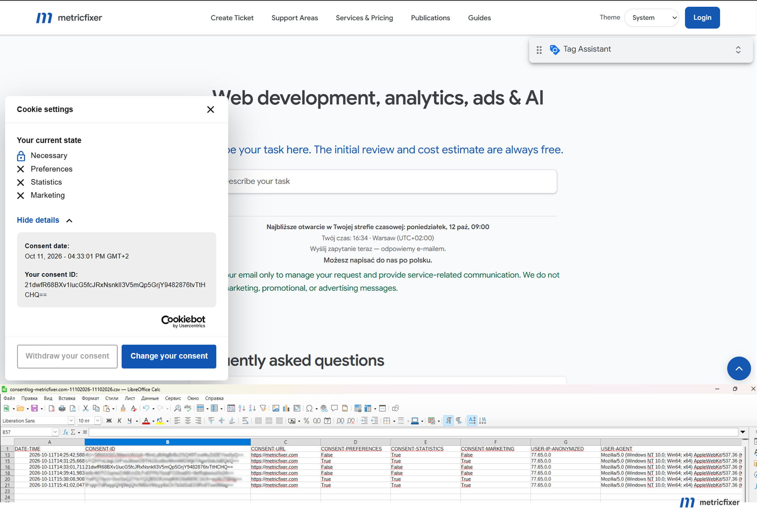Open Services & Pricing navigation item
Viewport: 757px width, 517px height.
coord(364,18)
